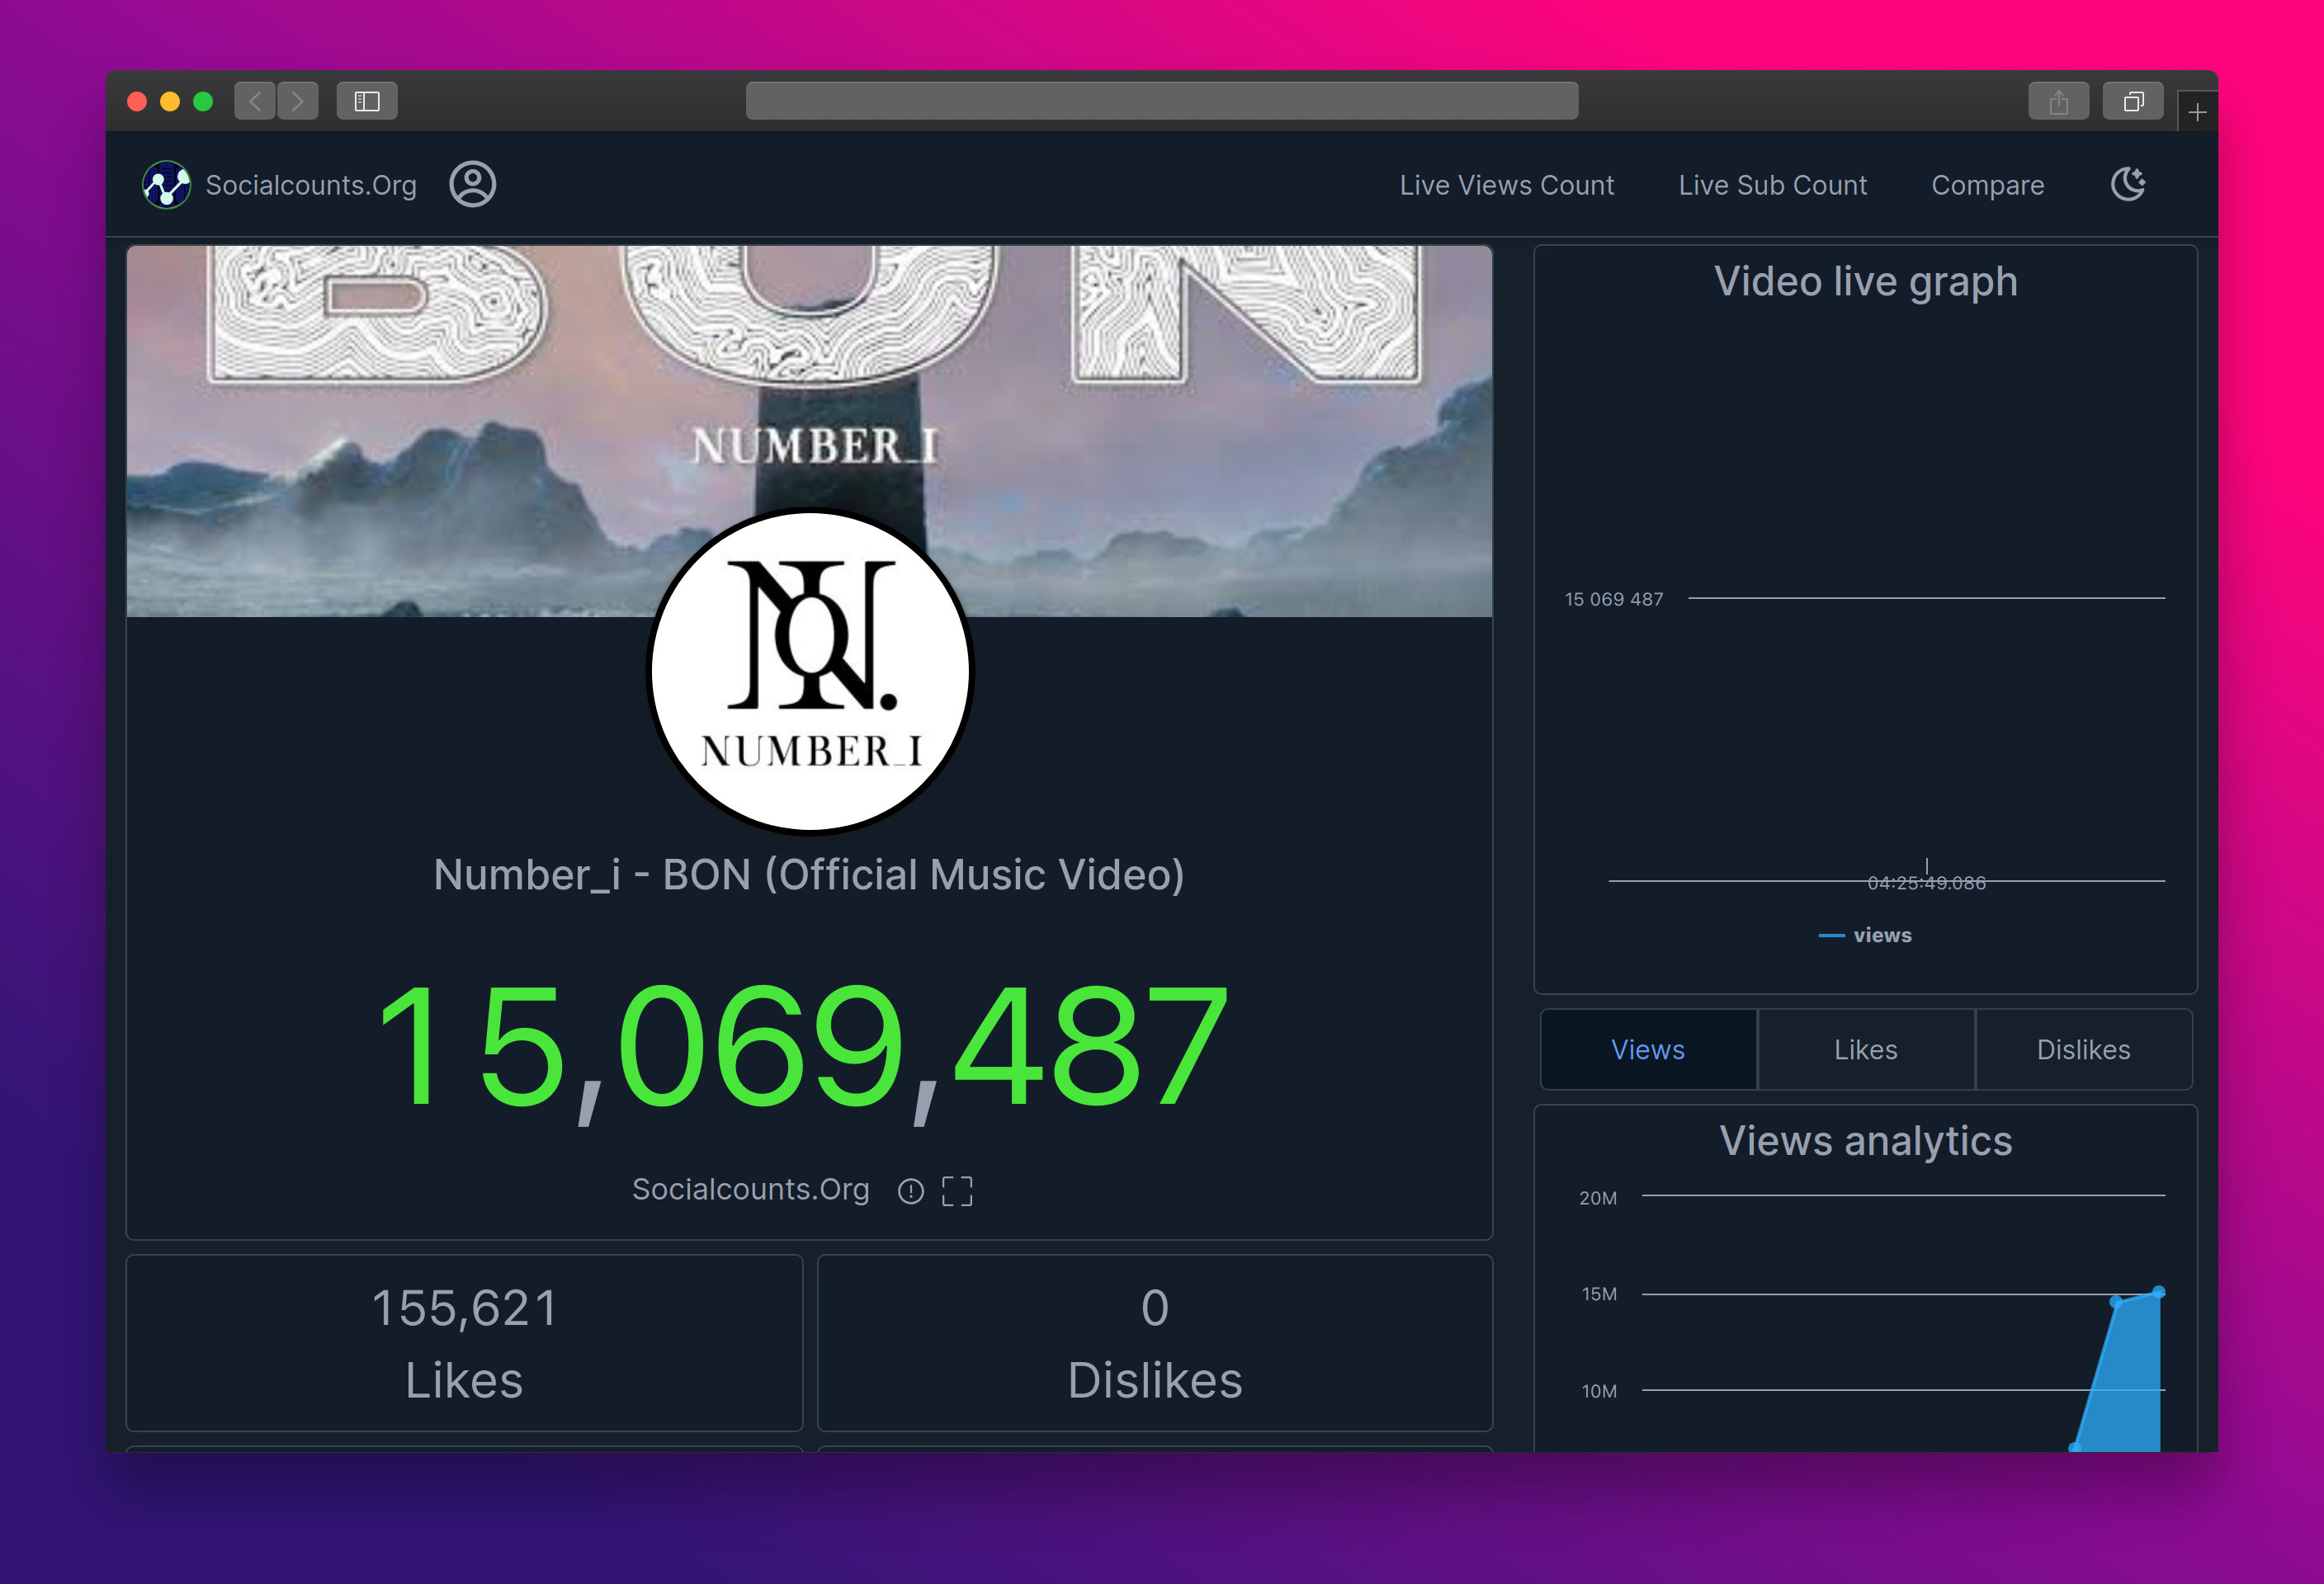Screen dimensions: 2324x1584
Task: Expand the counter to fullscreen
Action: coord(957,1190)
